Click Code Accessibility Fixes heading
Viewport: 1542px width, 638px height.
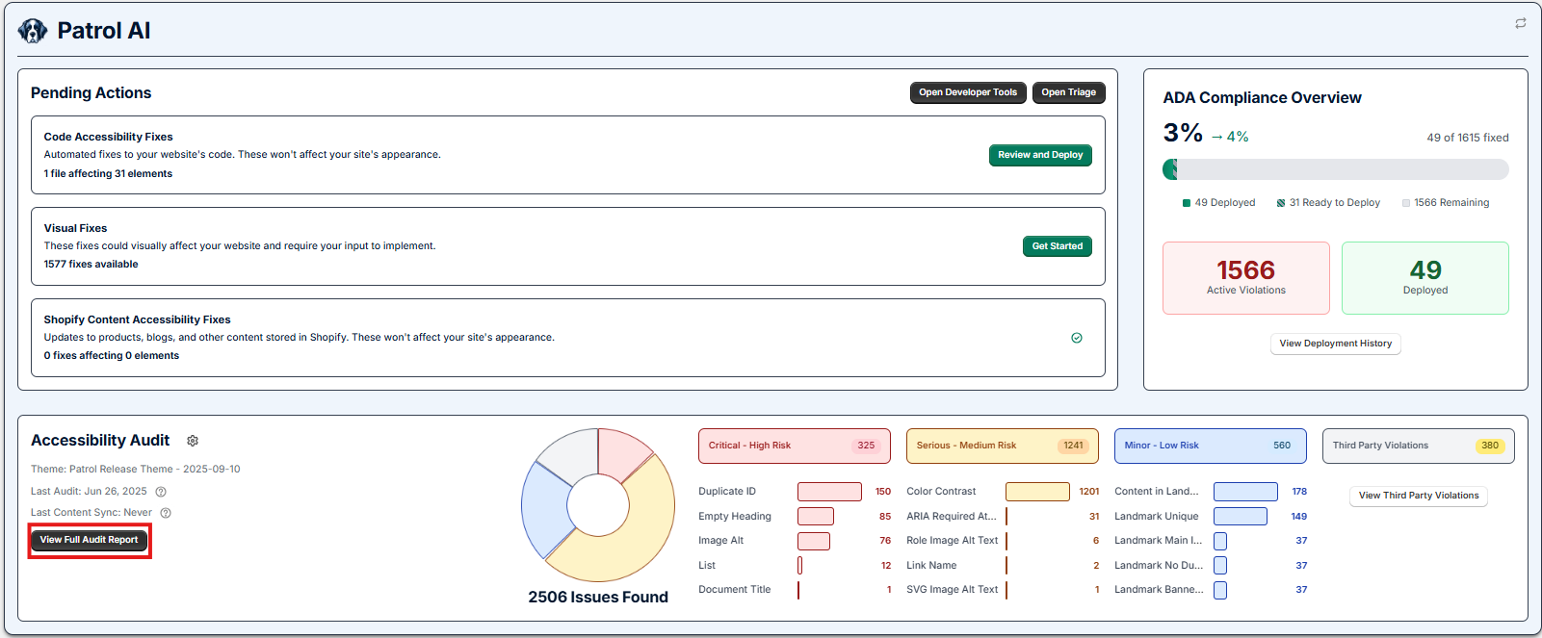tap(108, 137)
